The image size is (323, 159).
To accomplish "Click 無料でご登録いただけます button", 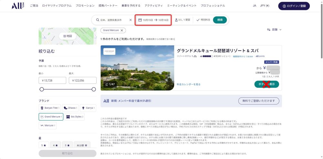I will point(259,101).
